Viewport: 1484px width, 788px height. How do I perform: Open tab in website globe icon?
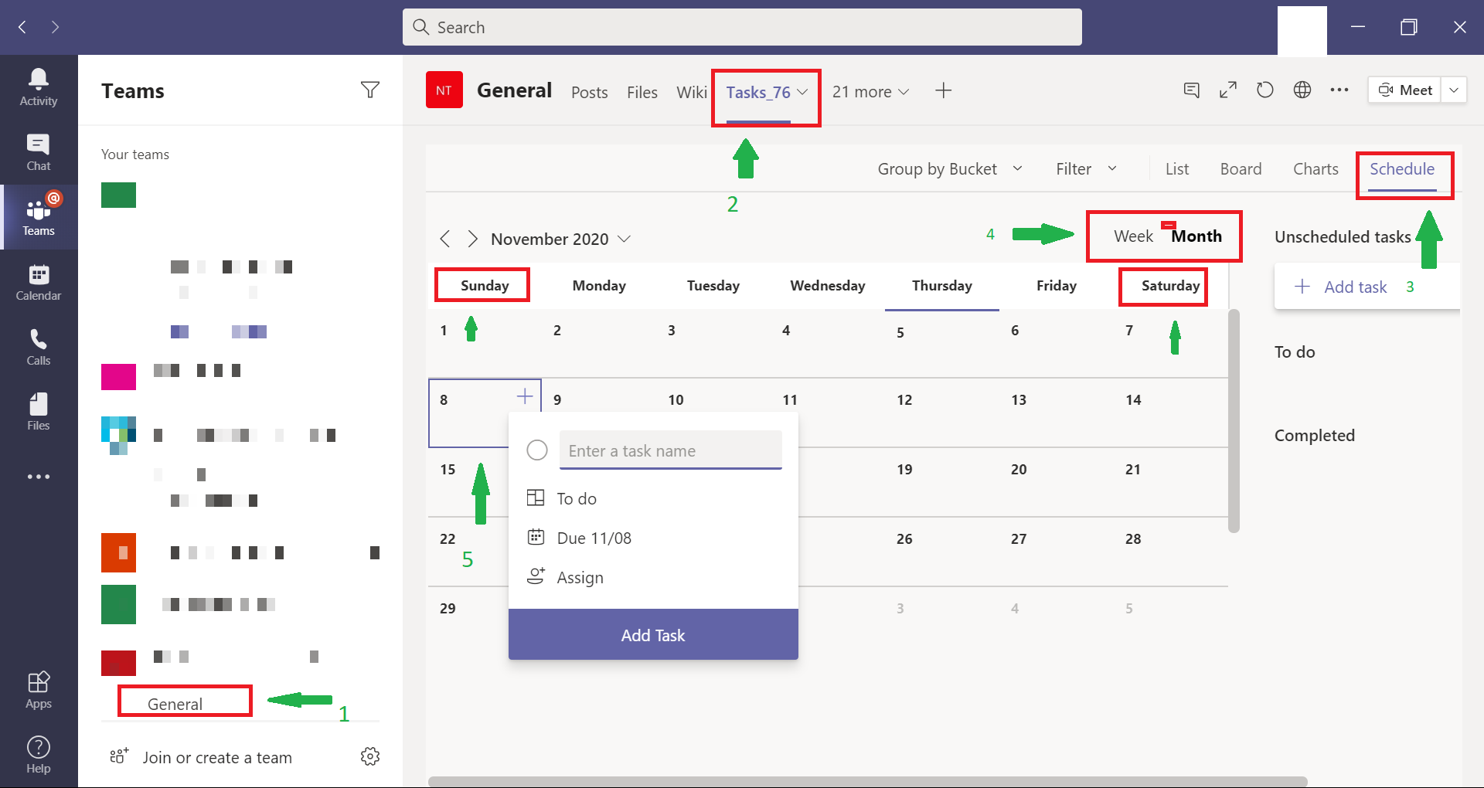pos(1302,90)
